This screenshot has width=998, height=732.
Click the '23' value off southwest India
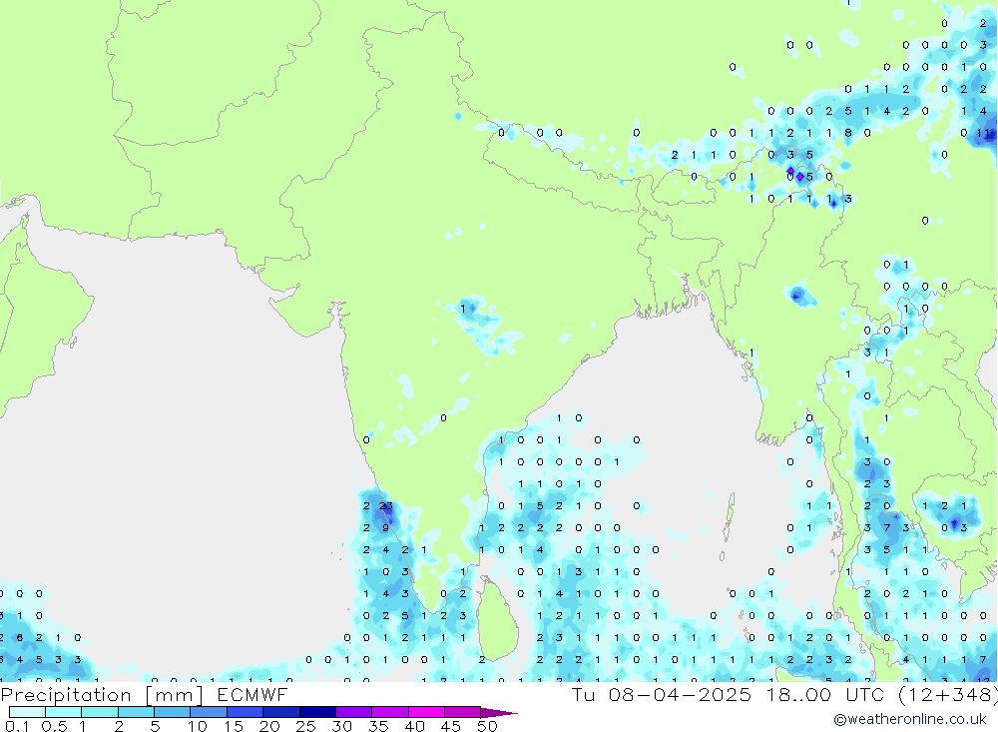pyautogui.click(x=385, y=506)
